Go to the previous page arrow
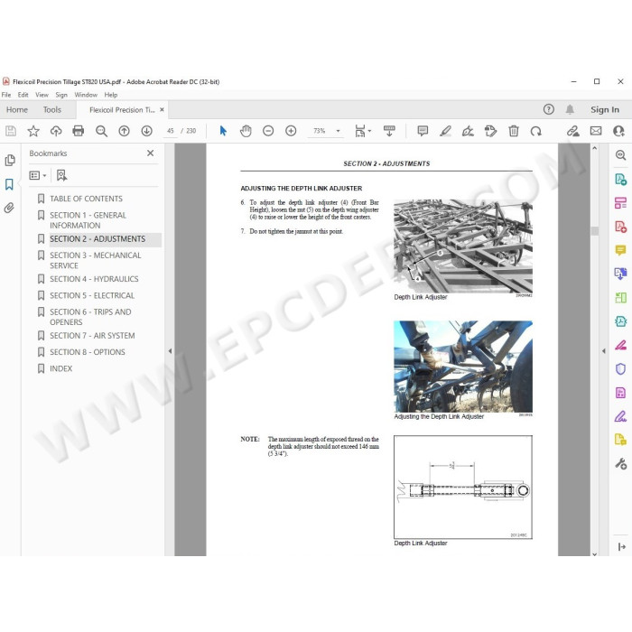 tap(125, 131)
